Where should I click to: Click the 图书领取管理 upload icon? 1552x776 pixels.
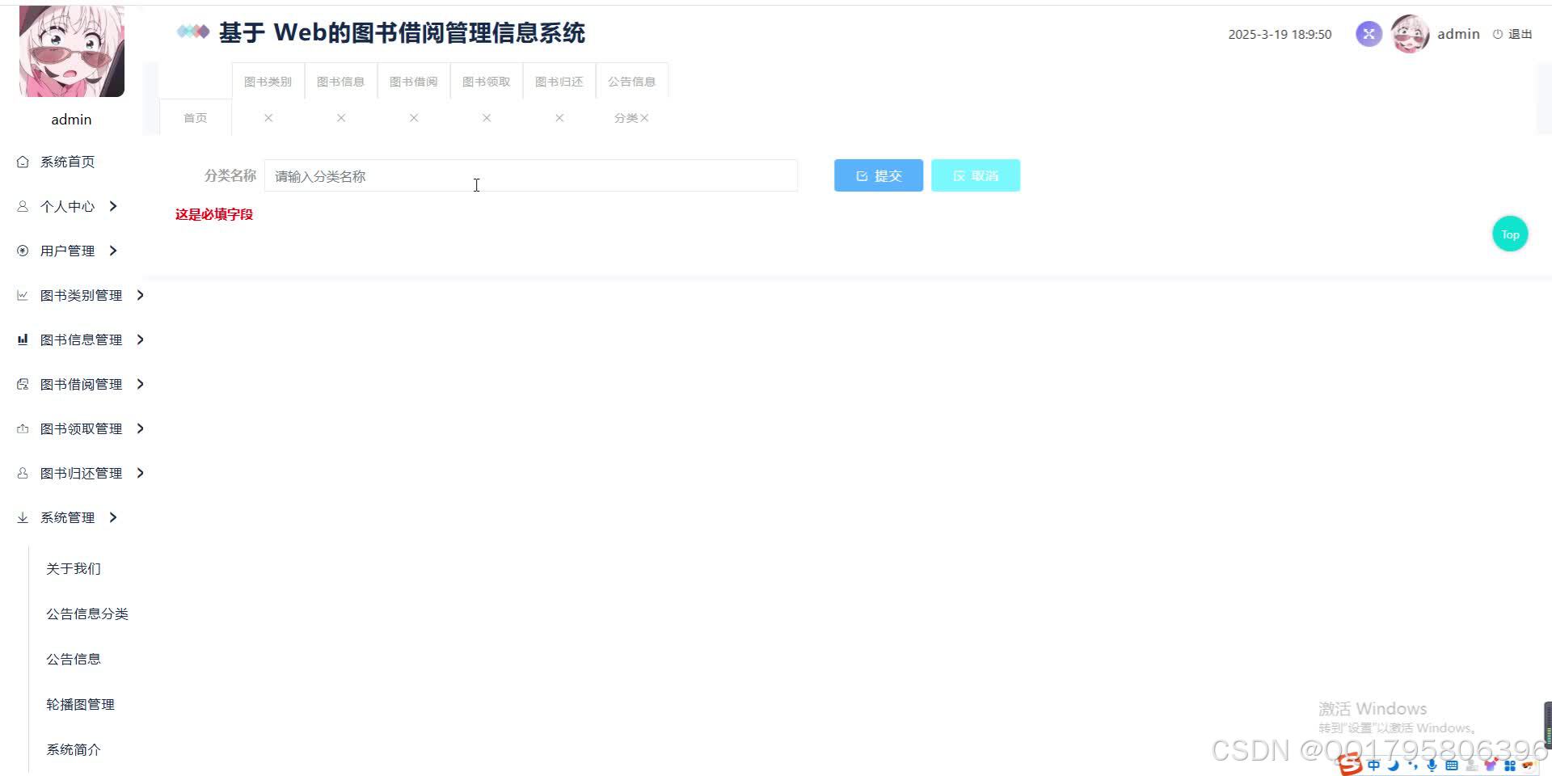click(22, 428)
